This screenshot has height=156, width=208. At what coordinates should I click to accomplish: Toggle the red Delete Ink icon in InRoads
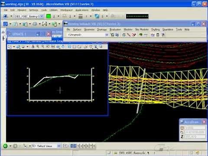pyautogui.click(x=134, y=35)
